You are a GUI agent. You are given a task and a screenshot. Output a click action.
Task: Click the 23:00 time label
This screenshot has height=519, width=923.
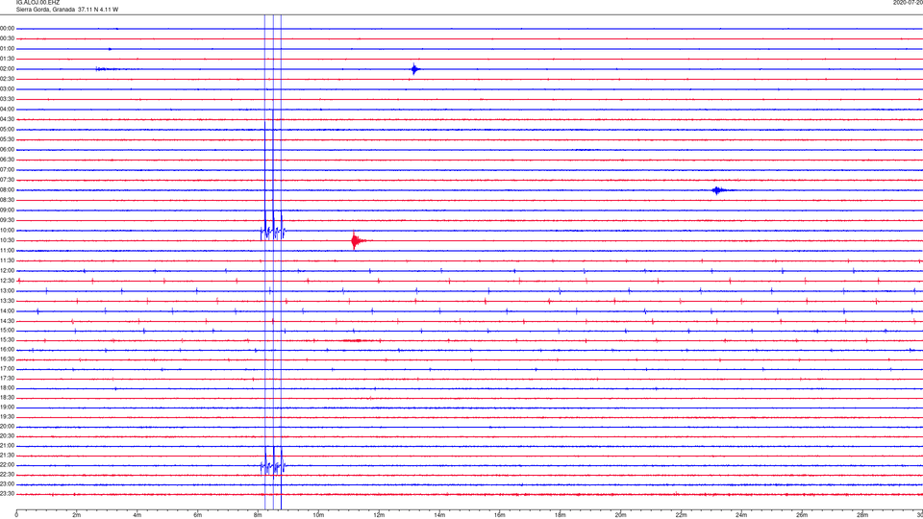pos(8,483)
